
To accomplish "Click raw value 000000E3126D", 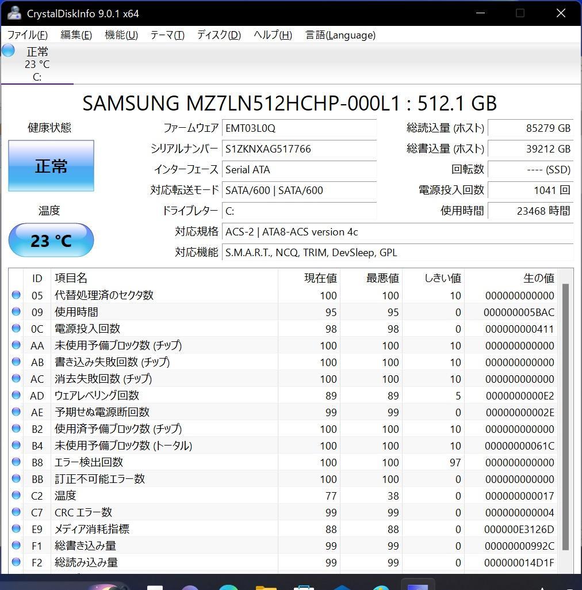I will tap(519, 529).
